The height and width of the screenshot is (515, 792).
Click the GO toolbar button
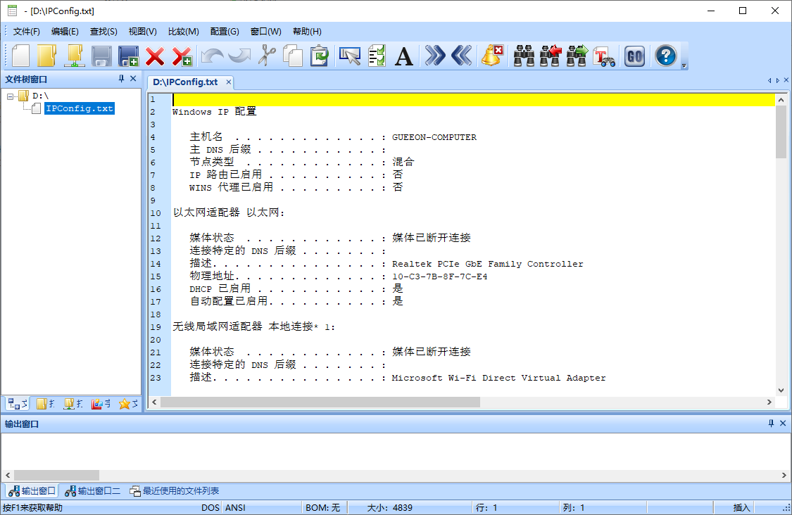click(x=634, y=56)
